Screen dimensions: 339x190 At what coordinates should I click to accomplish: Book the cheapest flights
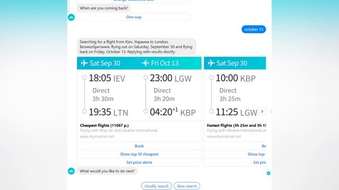tap(139, 146)
